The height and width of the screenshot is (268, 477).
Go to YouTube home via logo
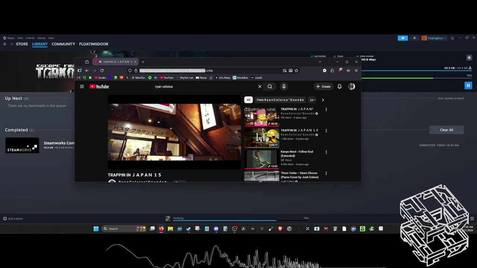(x=99, y=86)
